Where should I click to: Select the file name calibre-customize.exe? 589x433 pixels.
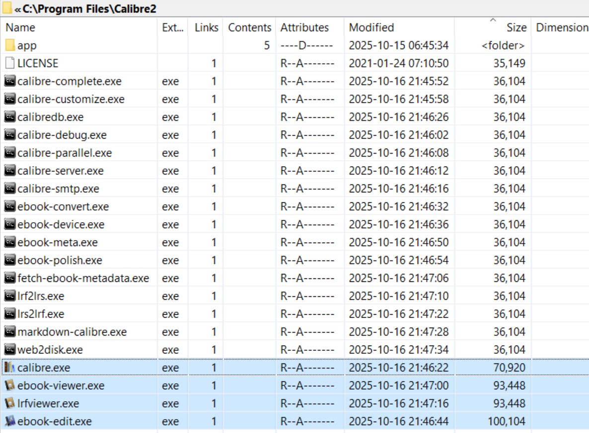pos(71,99)
